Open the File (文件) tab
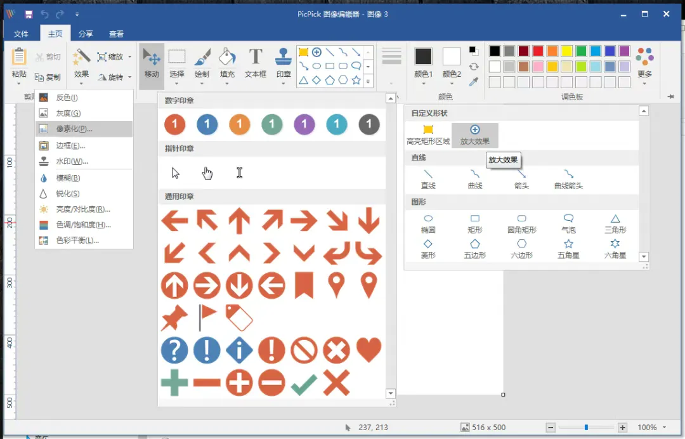685x439 pixels. click(x=21, y=34)
